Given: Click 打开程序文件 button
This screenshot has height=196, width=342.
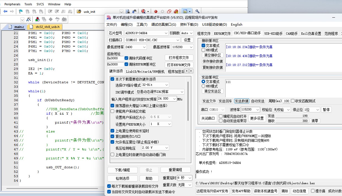Looking at the screenshot, I should (179, 58).
